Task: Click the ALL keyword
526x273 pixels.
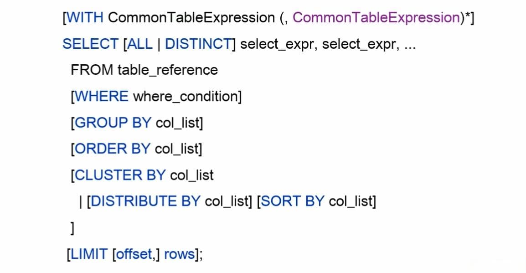Action: tap(140, 44)
